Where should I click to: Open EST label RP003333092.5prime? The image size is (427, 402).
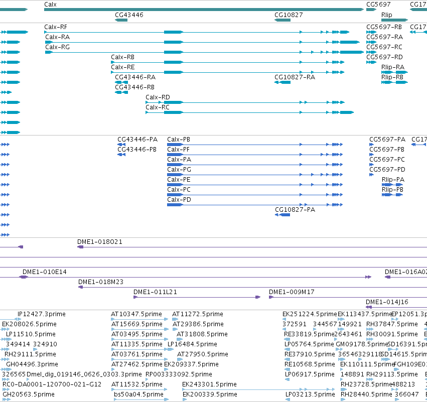pos(179,374)
